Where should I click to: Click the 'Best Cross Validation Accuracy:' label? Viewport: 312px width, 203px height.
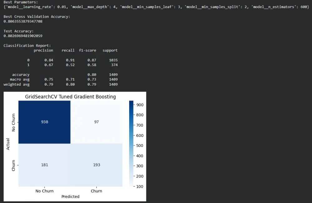[x=37, y=17]
